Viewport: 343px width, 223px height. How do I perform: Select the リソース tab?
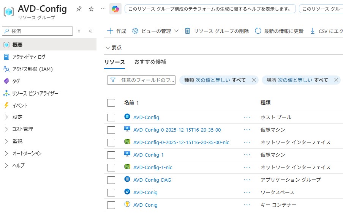click(x=114, y=62)
